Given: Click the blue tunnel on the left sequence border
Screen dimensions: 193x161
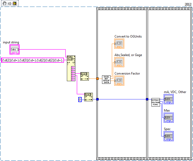Looking at the screenshot, I should 97,99.
